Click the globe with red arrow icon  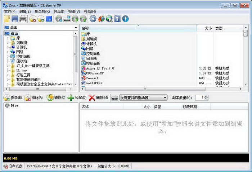pos(101,19)
